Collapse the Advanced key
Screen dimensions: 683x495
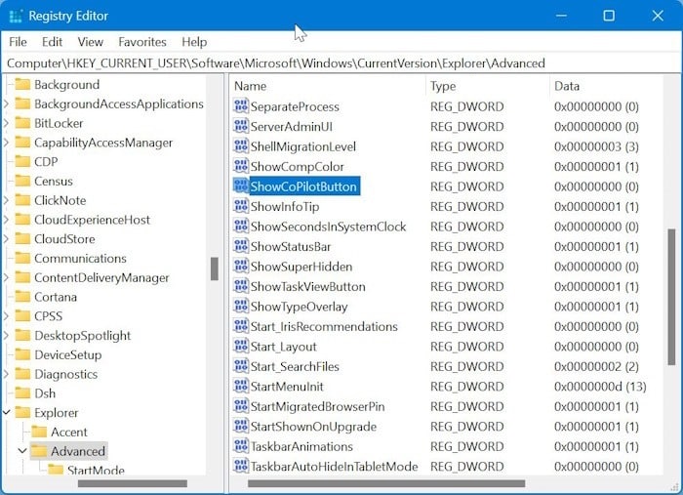(x=22, y=451)
